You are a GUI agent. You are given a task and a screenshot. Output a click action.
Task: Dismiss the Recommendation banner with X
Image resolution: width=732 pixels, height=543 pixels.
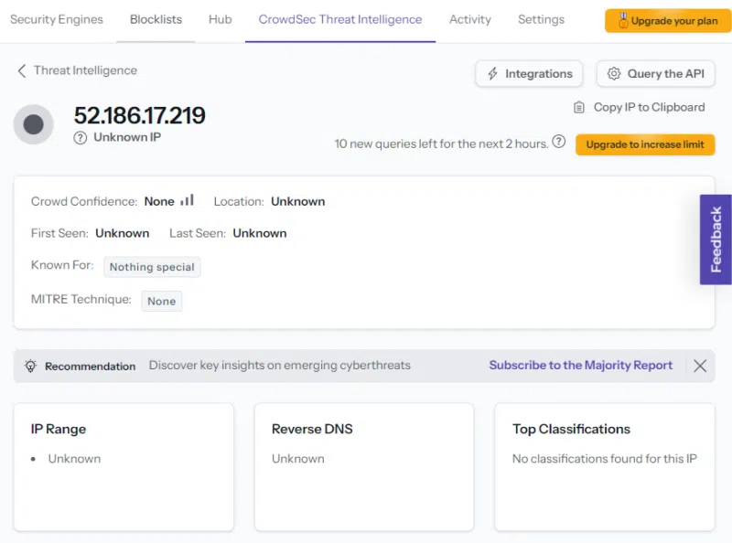click(x=700, y=366)
